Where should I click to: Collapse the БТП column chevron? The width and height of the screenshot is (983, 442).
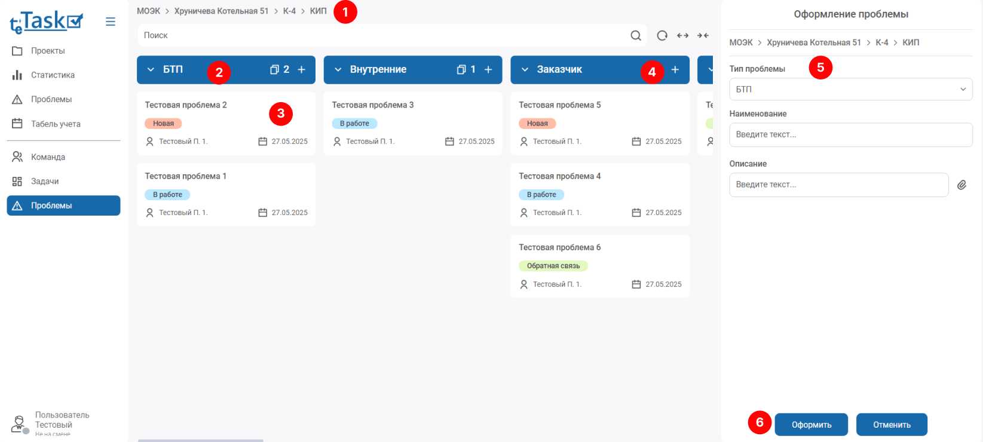click(151, 70)
